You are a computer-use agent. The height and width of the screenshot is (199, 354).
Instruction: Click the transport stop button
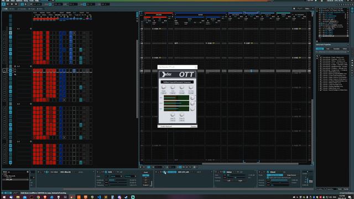coord(12,4)
